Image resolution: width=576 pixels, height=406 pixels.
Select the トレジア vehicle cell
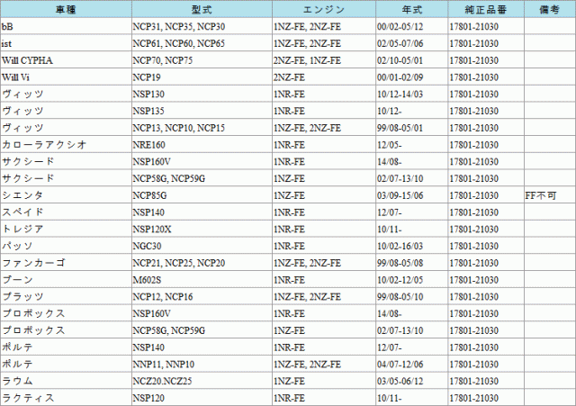22,230
